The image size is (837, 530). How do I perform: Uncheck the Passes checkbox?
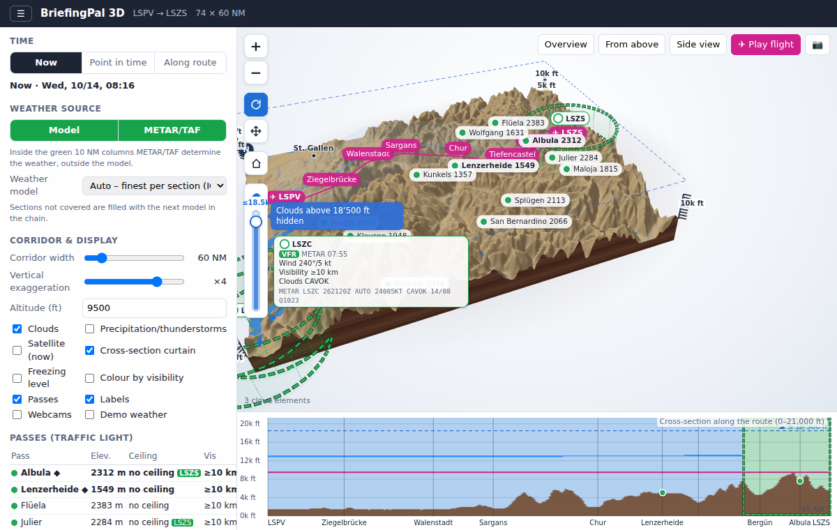17,399
